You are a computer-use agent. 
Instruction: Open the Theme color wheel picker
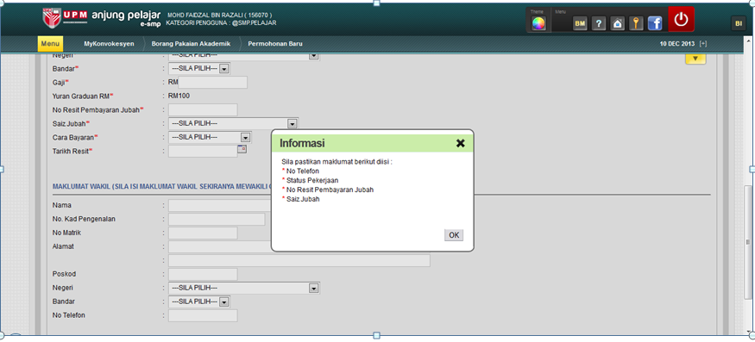tap(538, 23)
